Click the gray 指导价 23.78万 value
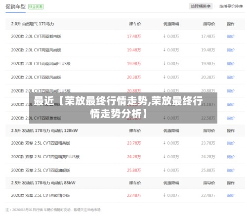The height and width of the screenshot is (216, 247). (208, 143)
